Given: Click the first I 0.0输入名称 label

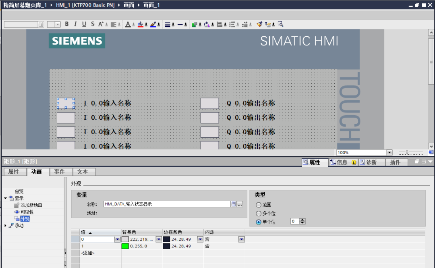Looking at the screenshot, I should point(108,103).
